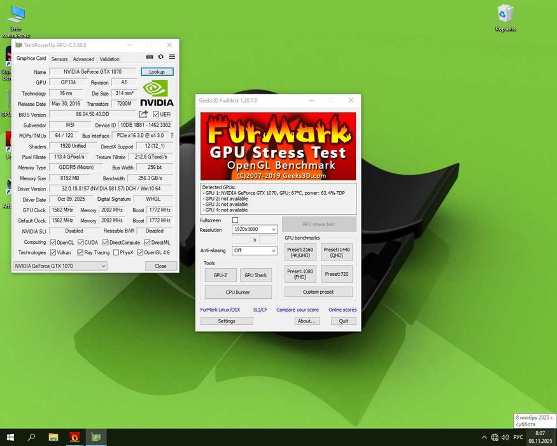The width and height of the screenshot is (557, 446).
Task: Open File Explorer from the taskbar
Action: [53, 437]
